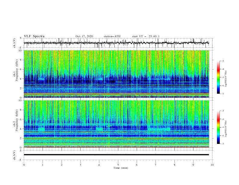Select the 'start UT = 23:40:1' text
Screen dimensions: 239x185
point(146,36)
